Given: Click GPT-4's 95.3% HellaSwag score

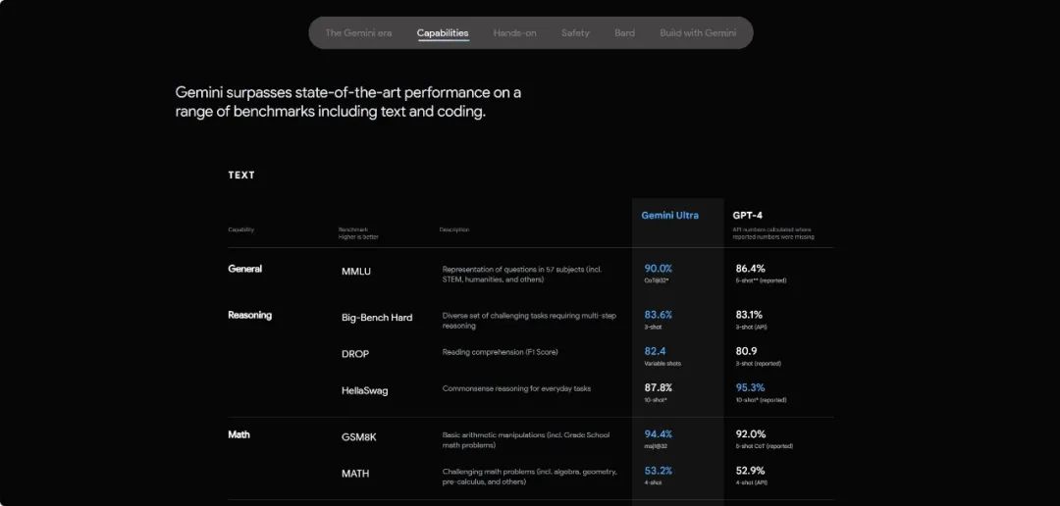Looking at the screenshot, I should point(751,387).
